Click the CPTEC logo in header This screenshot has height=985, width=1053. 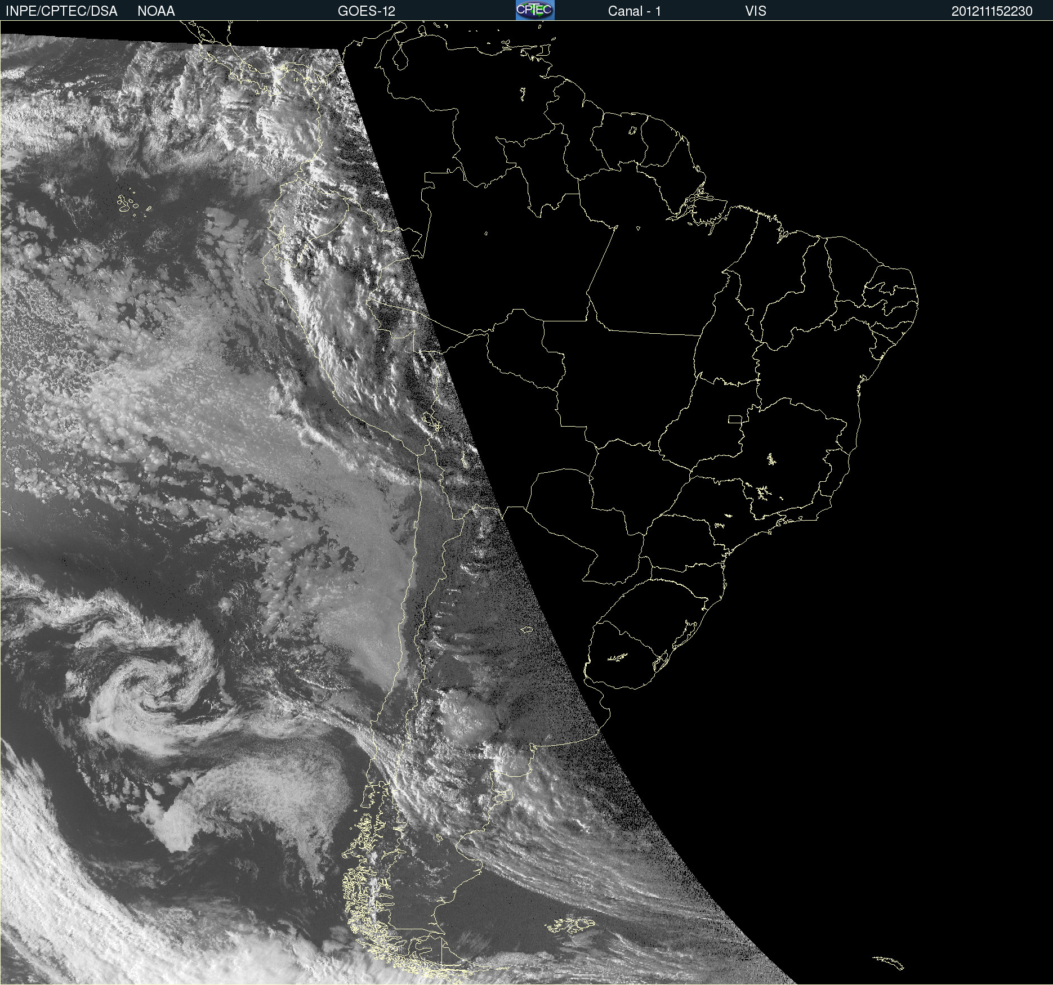[x=535, y=10]
